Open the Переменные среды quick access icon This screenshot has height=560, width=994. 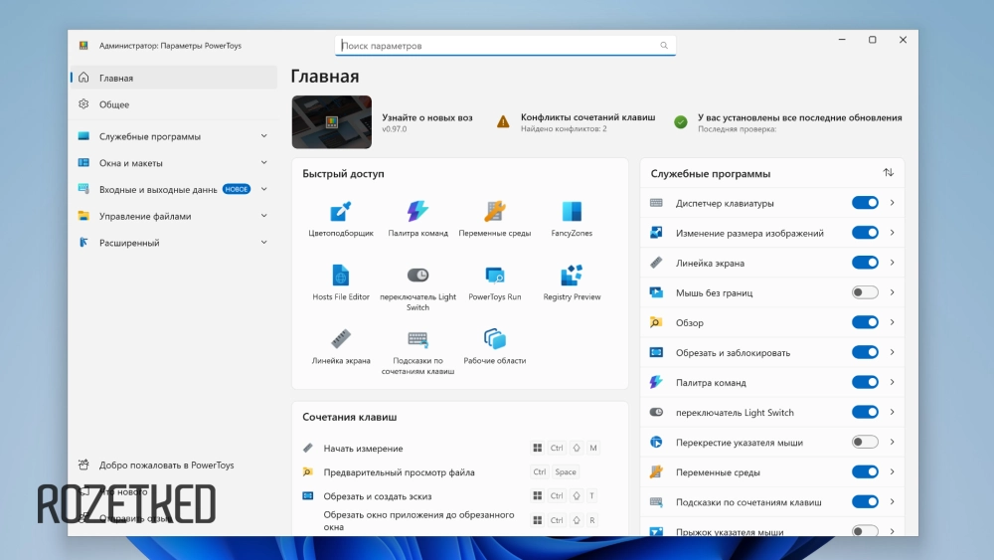(494, 212)
